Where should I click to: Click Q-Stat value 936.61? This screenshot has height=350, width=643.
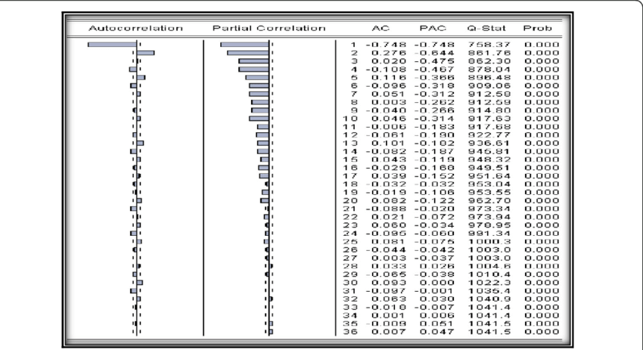click(489, 143)
